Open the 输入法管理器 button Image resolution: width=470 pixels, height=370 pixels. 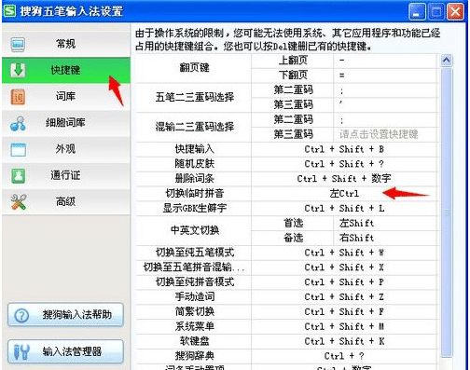[x=65, y=351]
